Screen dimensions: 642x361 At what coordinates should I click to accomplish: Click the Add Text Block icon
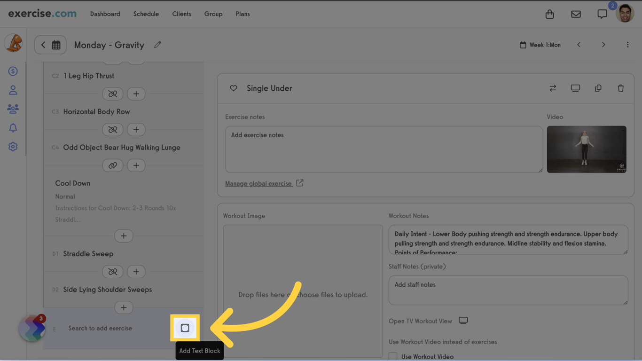point(185,328)
